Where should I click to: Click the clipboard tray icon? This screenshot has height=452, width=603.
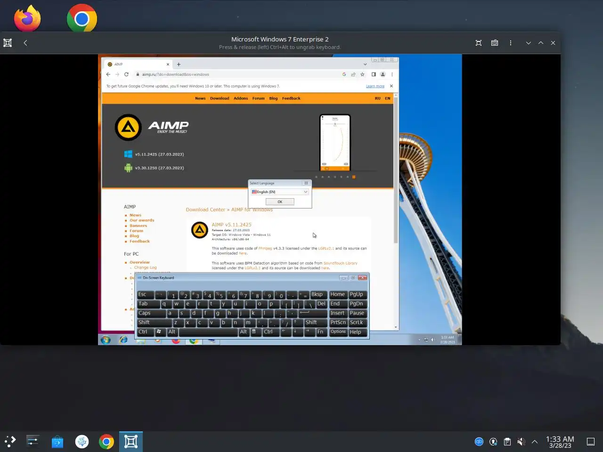[507, 442]
